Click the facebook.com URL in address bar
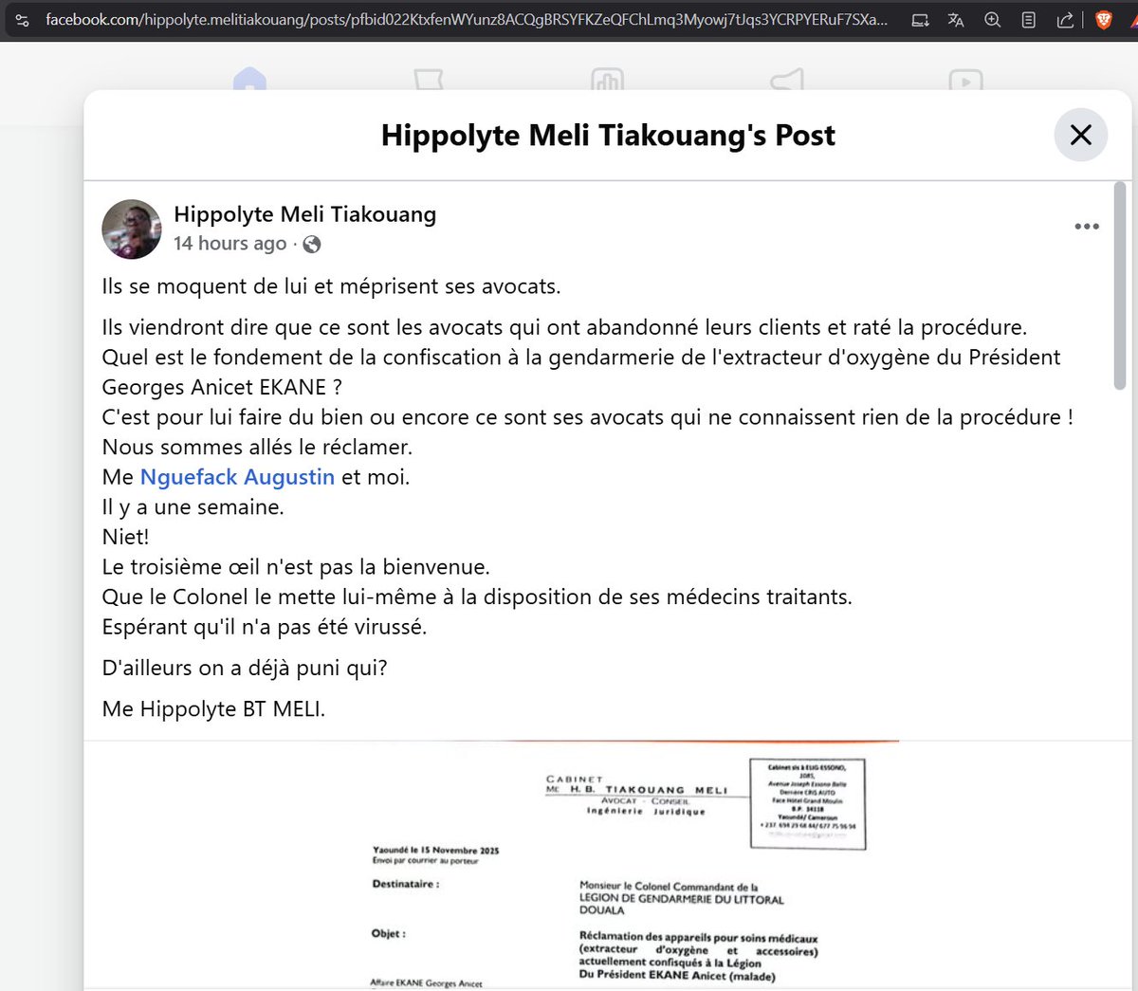Screen dimensions: 1138x991 (x=467, y=20)
